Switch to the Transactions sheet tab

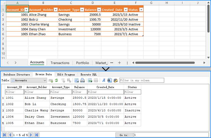click(x=60, y=63)
